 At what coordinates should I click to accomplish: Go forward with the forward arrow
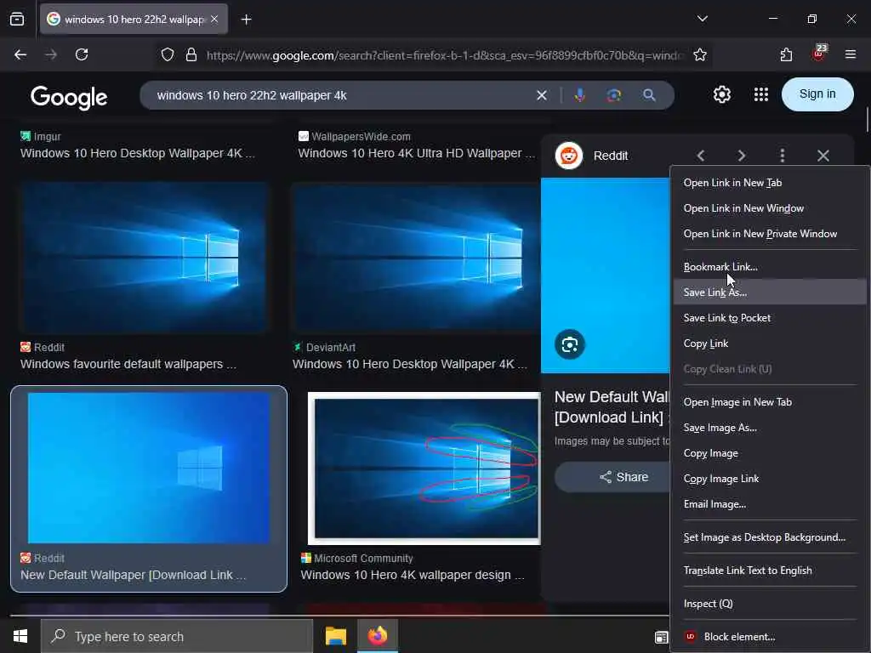point(50,54)
